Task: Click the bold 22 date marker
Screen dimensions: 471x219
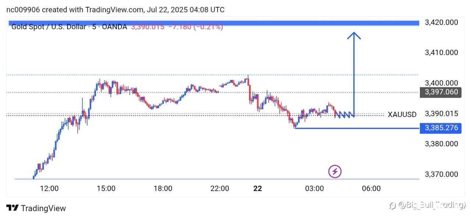Action: [258, 189]
